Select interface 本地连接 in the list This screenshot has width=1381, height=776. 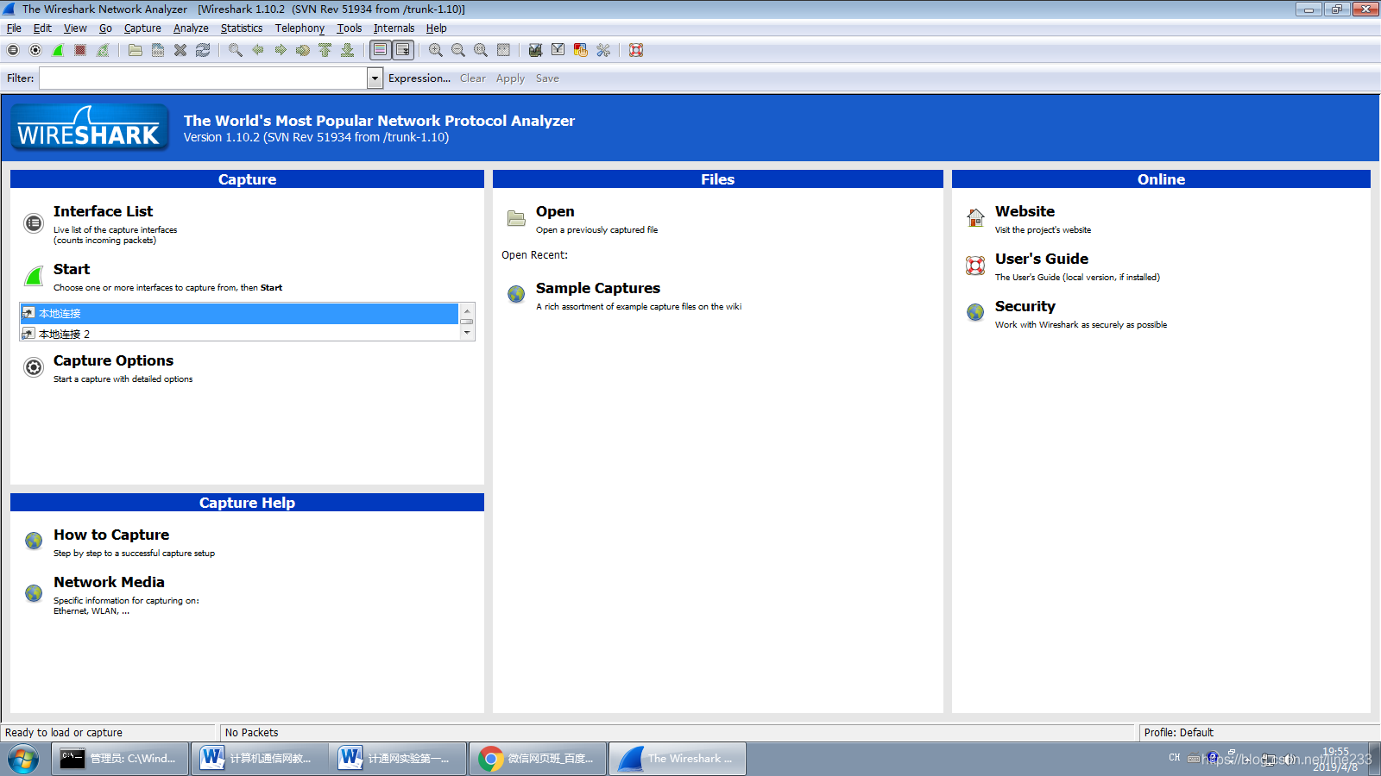tap(239, 313)
